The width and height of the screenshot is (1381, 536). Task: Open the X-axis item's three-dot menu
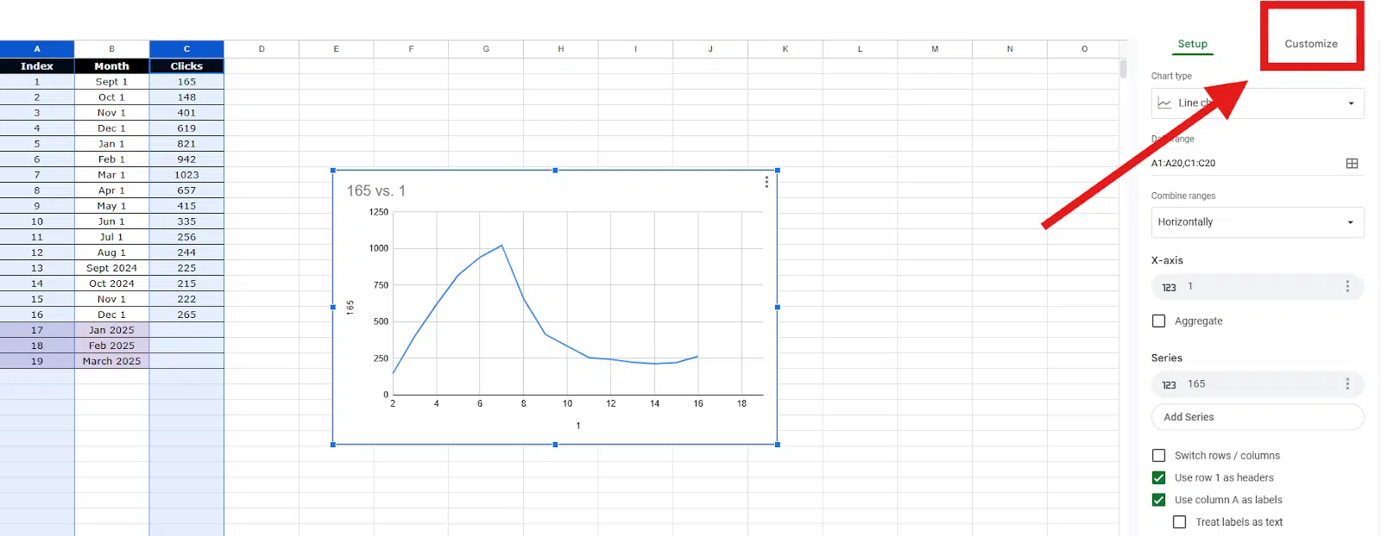[1346, 286]
